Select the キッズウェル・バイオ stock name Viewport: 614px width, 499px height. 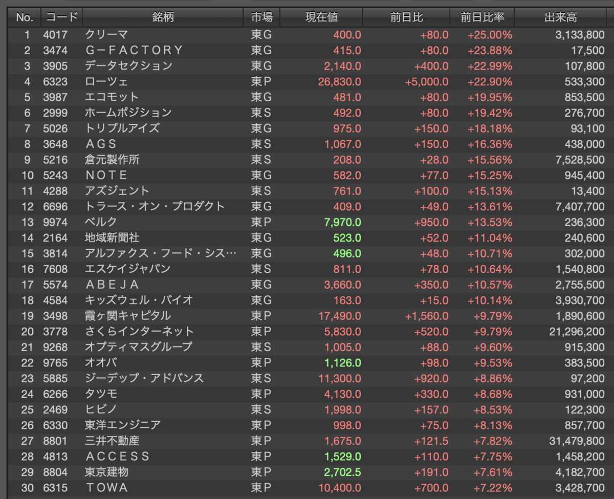pyautogui.click(x=139, y=300)
